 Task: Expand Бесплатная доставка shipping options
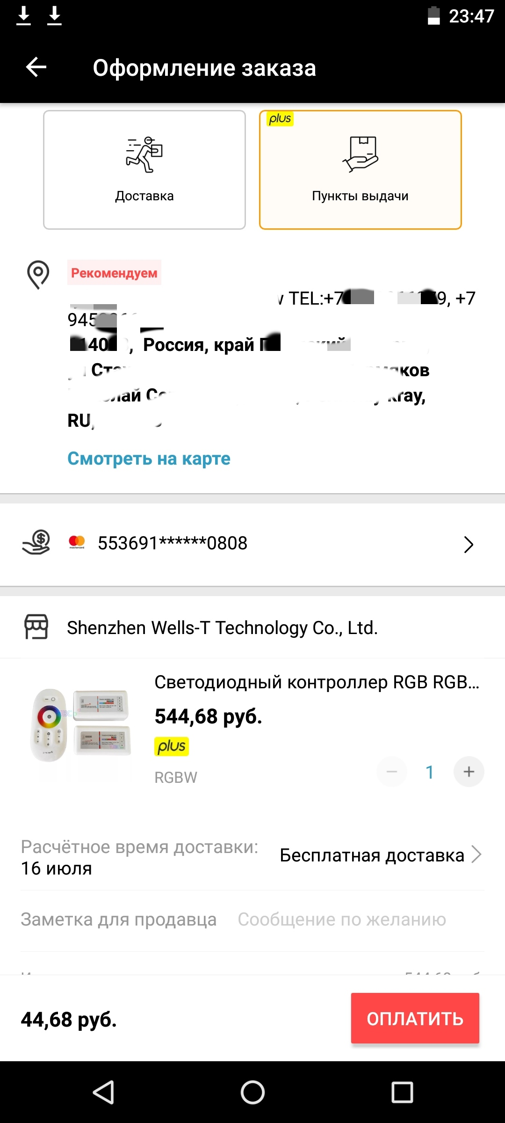click(381, 855)
